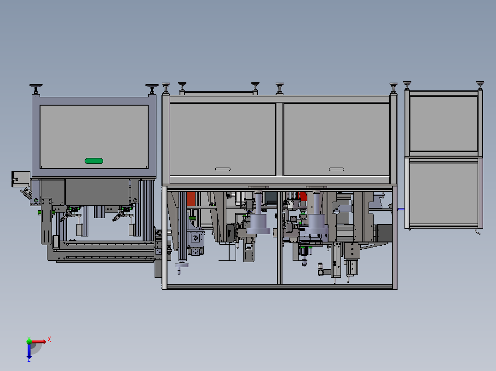Screen dimensions: 496x371
Task: Click the red X axis arrow of the triad
Action: coord(39,342)
